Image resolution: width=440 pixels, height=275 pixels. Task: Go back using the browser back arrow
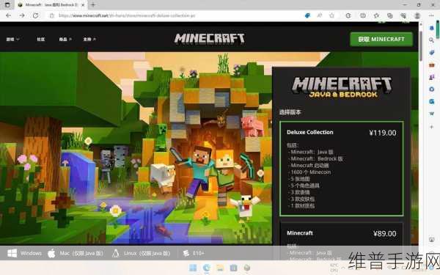point(8,15)
